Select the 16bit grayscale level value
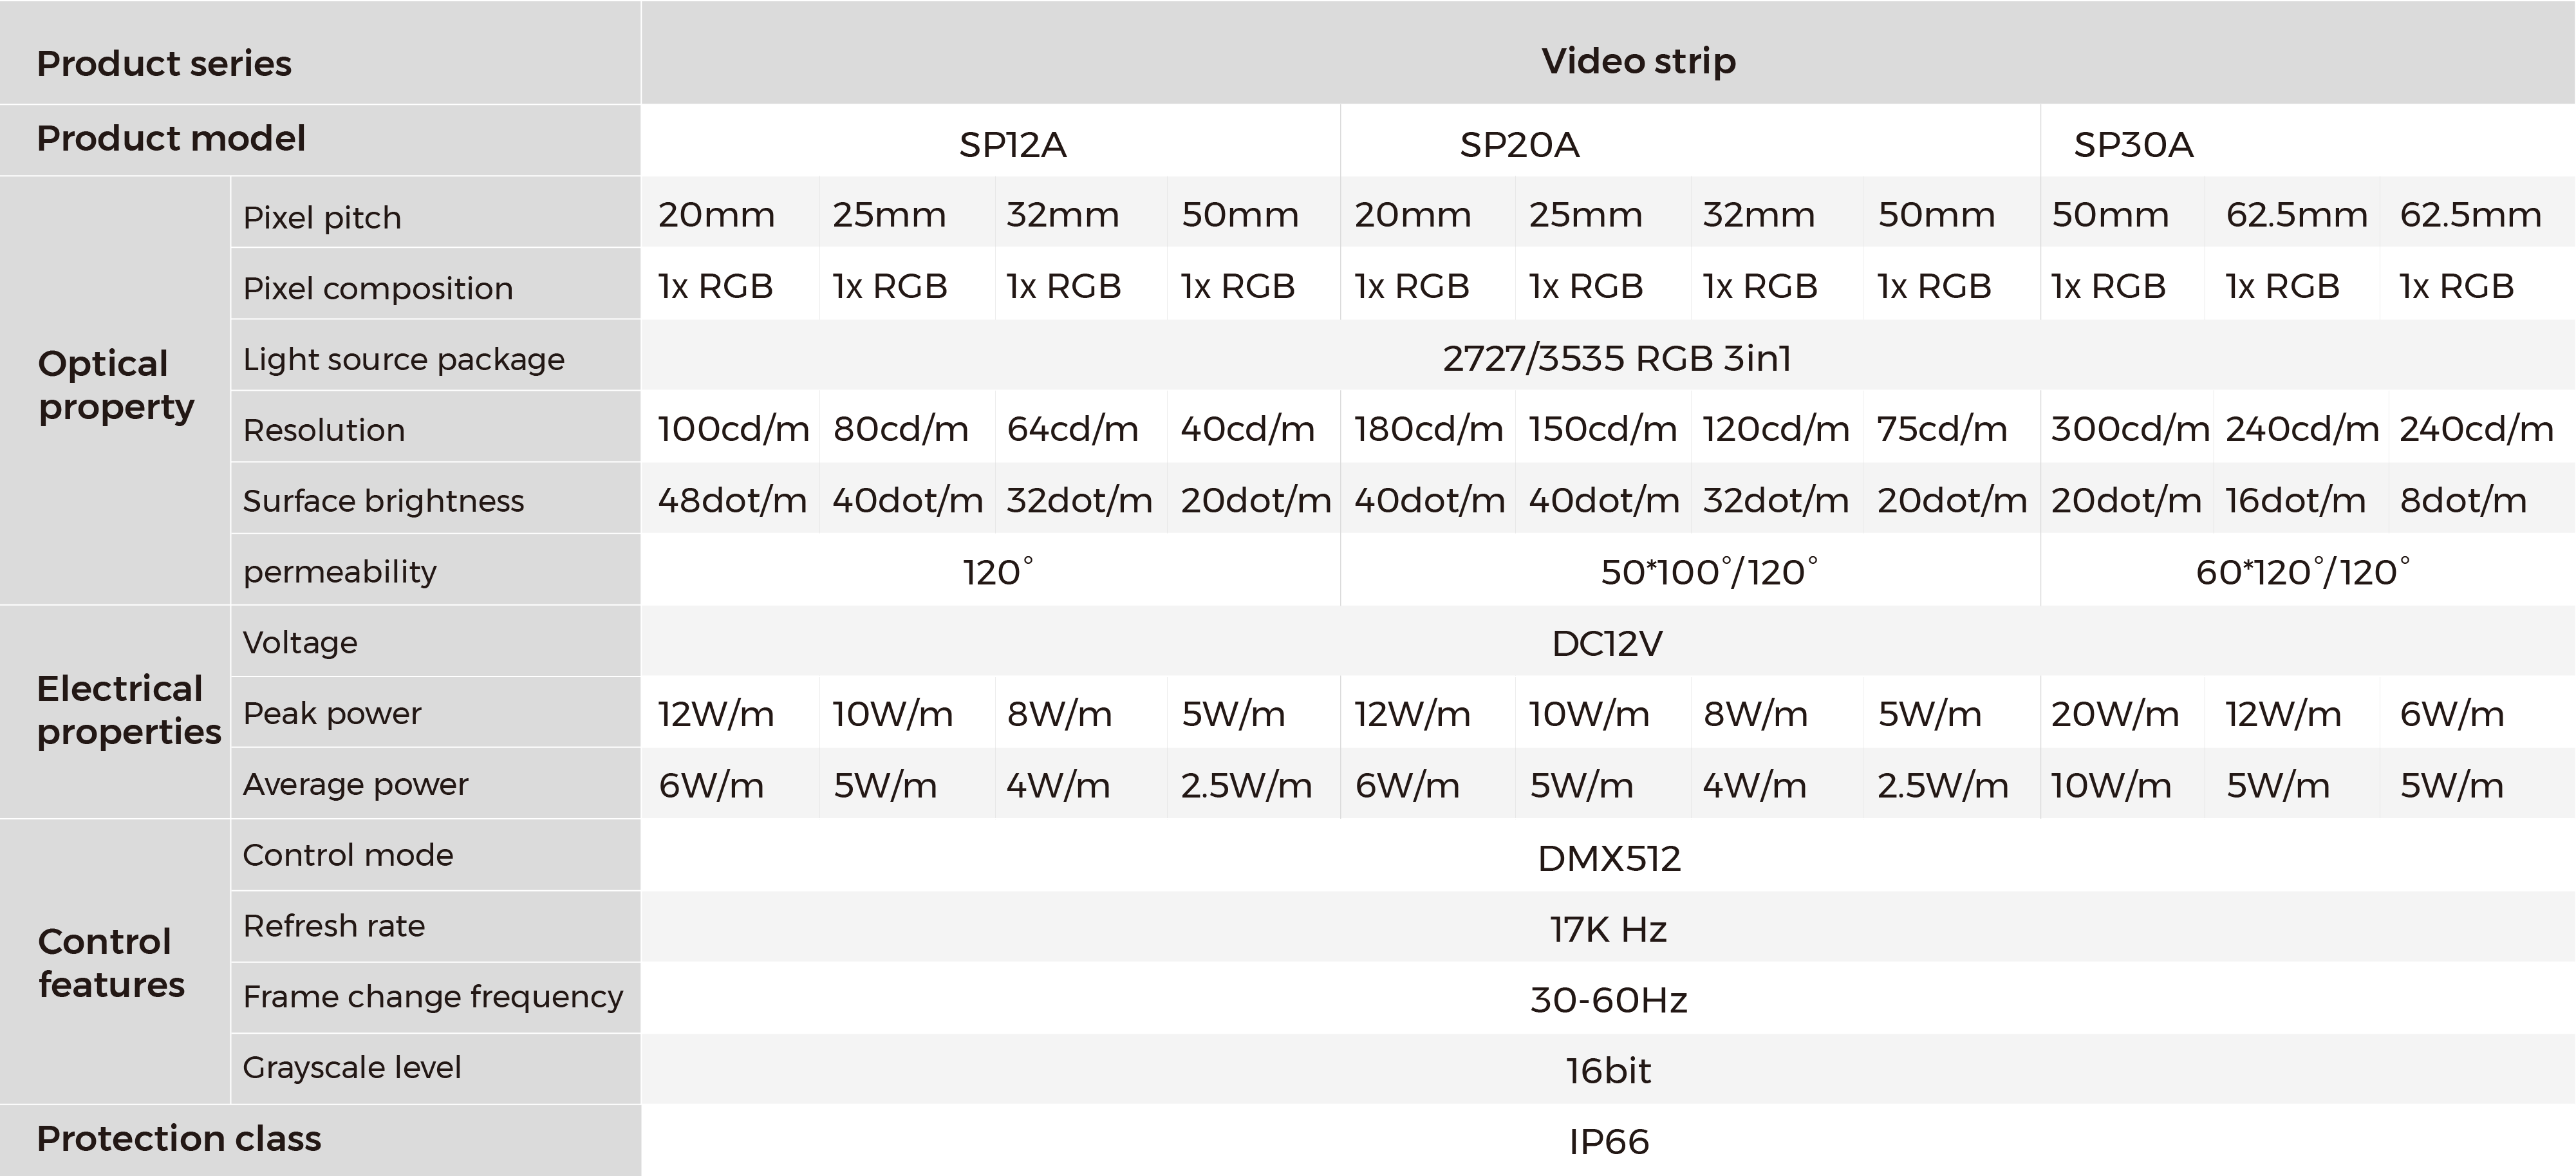Screen dimensions: 2576x1176 1608,1071
